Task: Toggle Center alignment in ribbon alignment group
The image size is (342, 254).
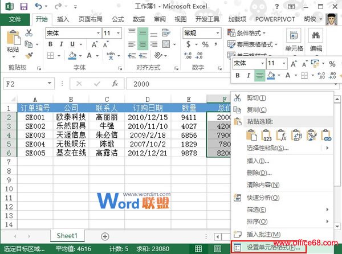Action: coord(143,44)
